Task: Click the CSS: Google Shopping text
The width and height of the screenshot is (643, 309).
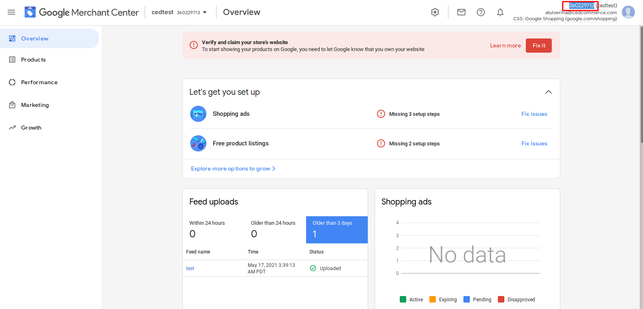Action: (x=565, y=19)
